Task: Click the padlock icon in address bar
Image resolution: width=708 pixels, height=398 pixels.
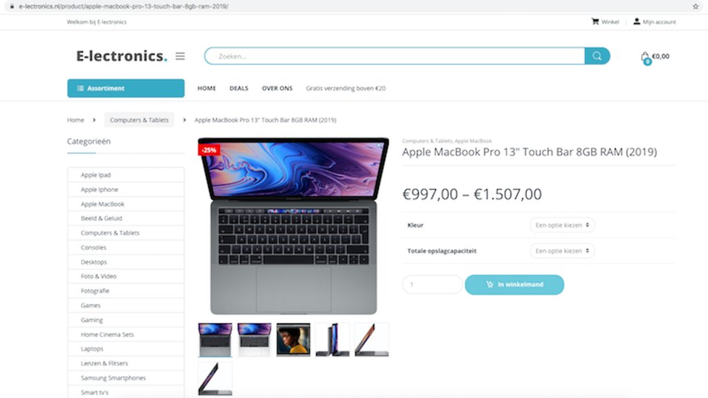Action: 12,6
